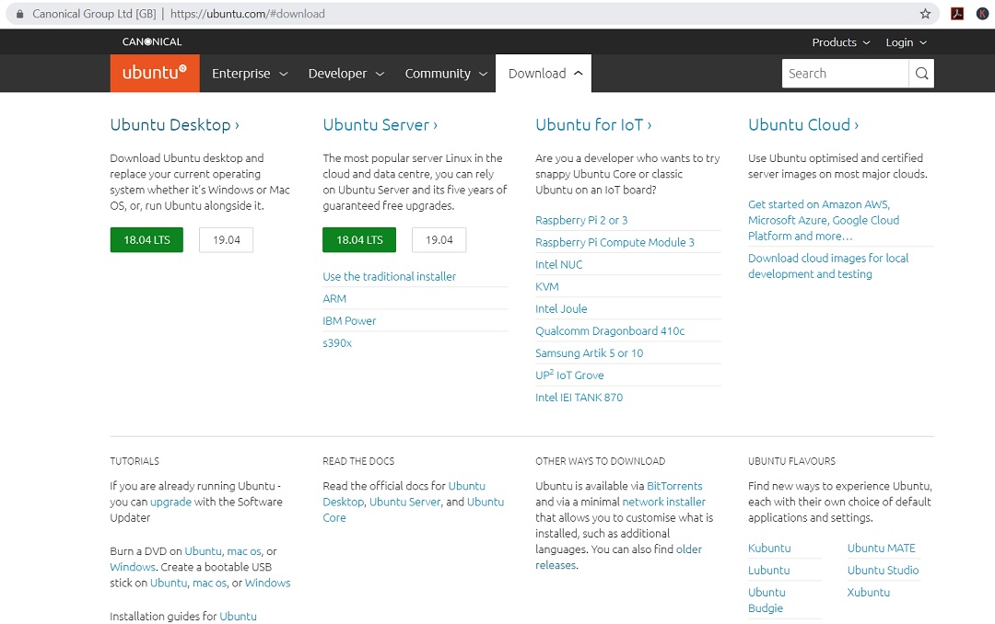Click Download cloud images for local development
Image resolution: width=995 pixels, height=624 pixels.
click(828, 266)
